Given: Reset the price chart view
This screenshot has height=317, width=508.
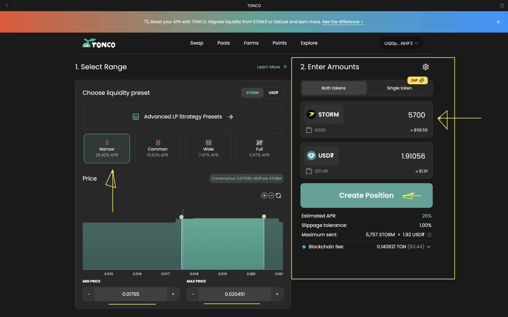Looking at the screenshot, I should click(x=278, y=195).
